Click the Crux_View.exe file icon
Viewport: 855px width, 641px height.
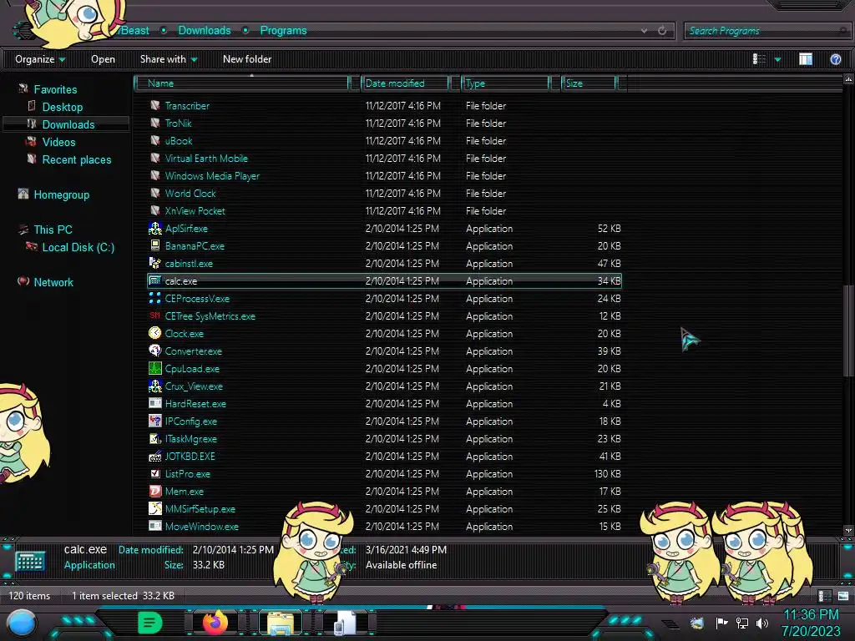154,386
